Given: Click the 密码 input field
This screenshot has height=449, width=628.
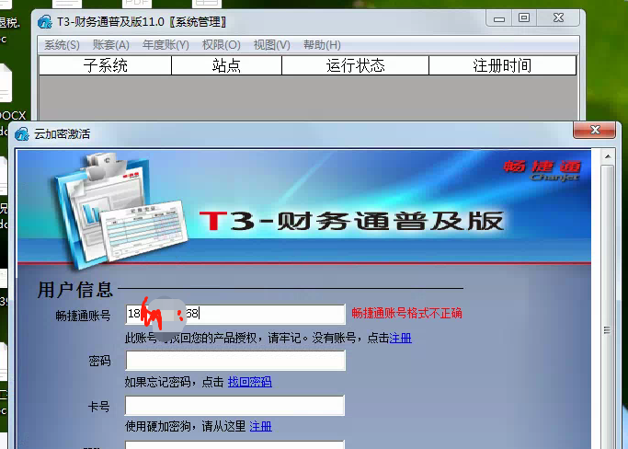Looking at the screenshot, I should click(235, 360).
